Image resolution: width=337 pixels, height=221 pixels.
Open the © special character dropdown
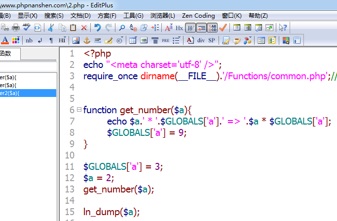point(120,40)
